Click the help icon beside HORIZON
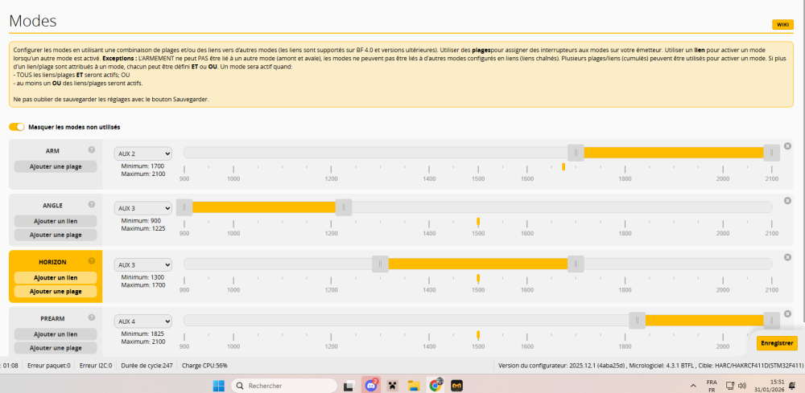The height and width of the screenshot is (393, 805). tap(92, 262)
